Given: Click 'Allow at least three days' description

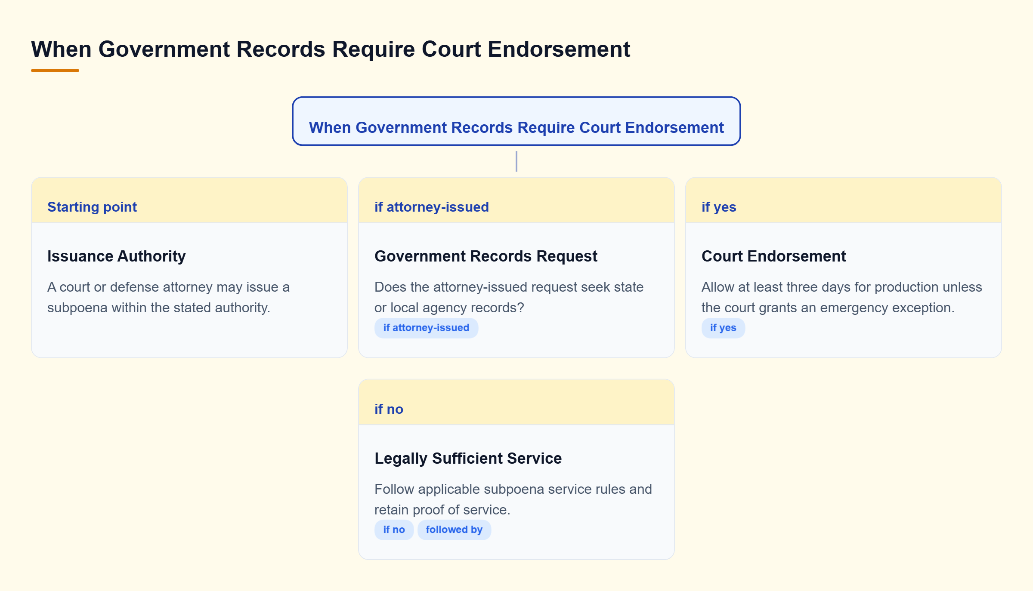Looking at the screenshot, I should 841,297.
